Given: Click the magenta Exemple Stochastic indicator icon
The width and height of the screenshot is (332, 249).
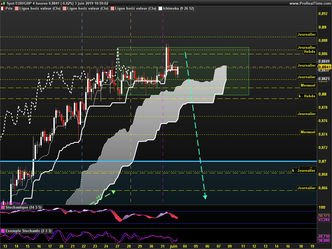Looking at the screenshot, I should [x=3, y=231].
